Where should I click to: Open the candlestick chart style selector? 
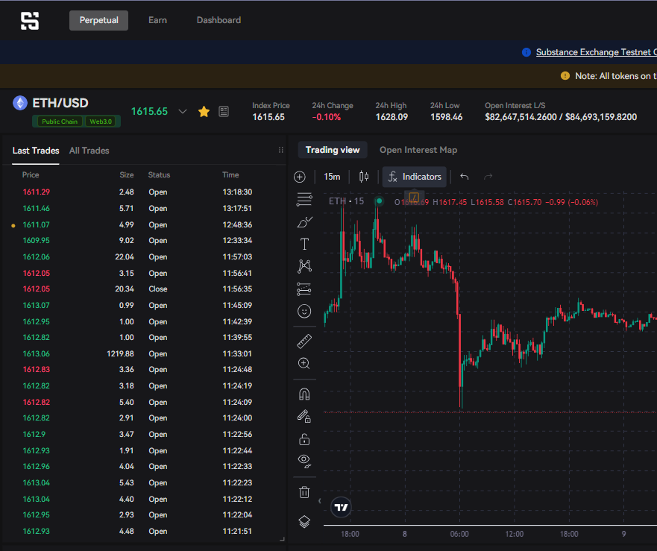tap(364, 177)
